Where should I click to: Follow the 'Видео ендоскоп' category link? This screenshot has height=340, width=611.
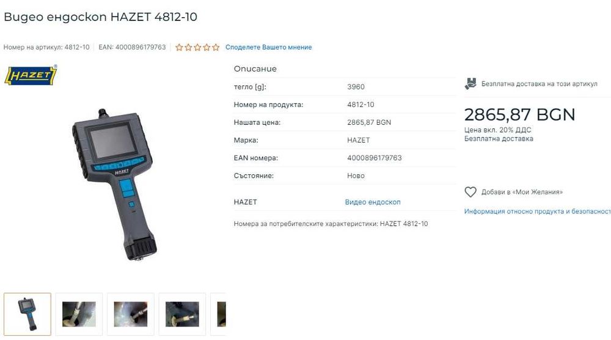coord(373,202)
